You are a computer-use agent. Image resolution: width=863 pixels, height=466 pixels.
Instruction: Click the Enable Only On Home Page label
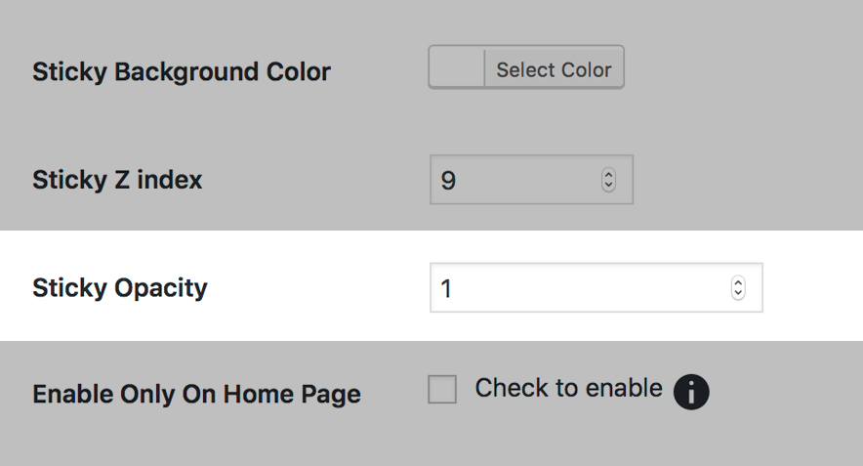click(x=196, y=395)
